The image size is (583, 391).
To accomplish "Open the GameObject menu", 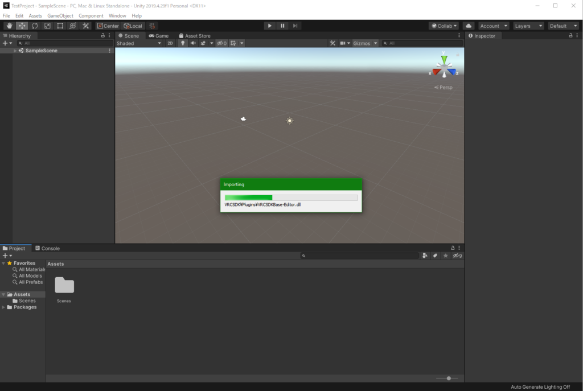I will pyautogui.click(x=60, y=15).
